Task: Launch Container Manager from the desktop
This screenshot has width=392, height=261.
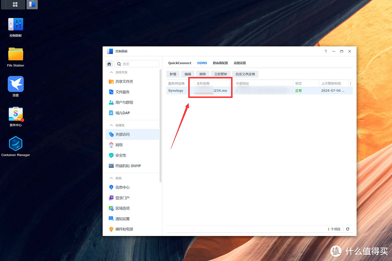Action: tap(15, 144)
